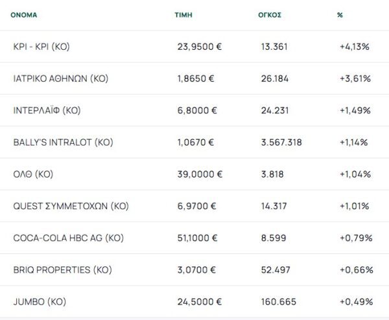Sort table by ΤΙΜΗ column header

pos(183,14)
